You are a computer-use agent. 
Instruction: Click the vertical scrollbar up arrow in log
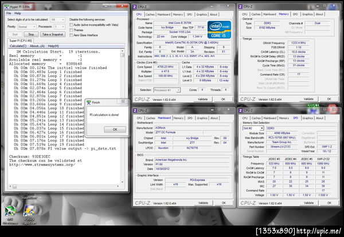(123, 51)
